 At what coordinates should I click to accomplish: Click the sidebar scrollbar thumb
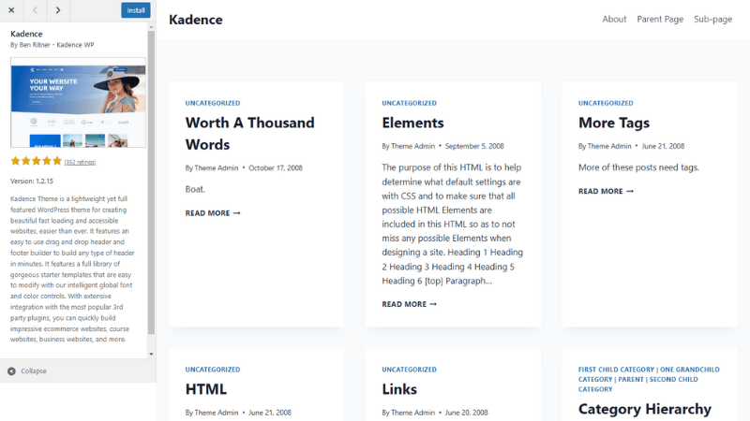(151, 182)
